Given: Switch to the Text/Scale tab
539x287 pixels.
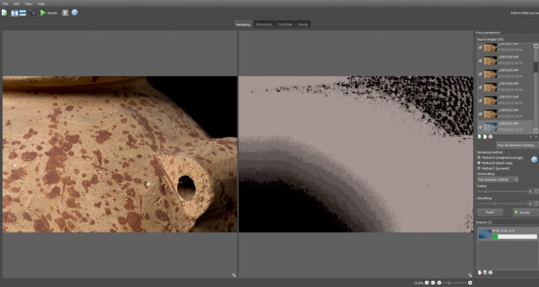Looking at the screenshot, I should click(x=285, y=24).
